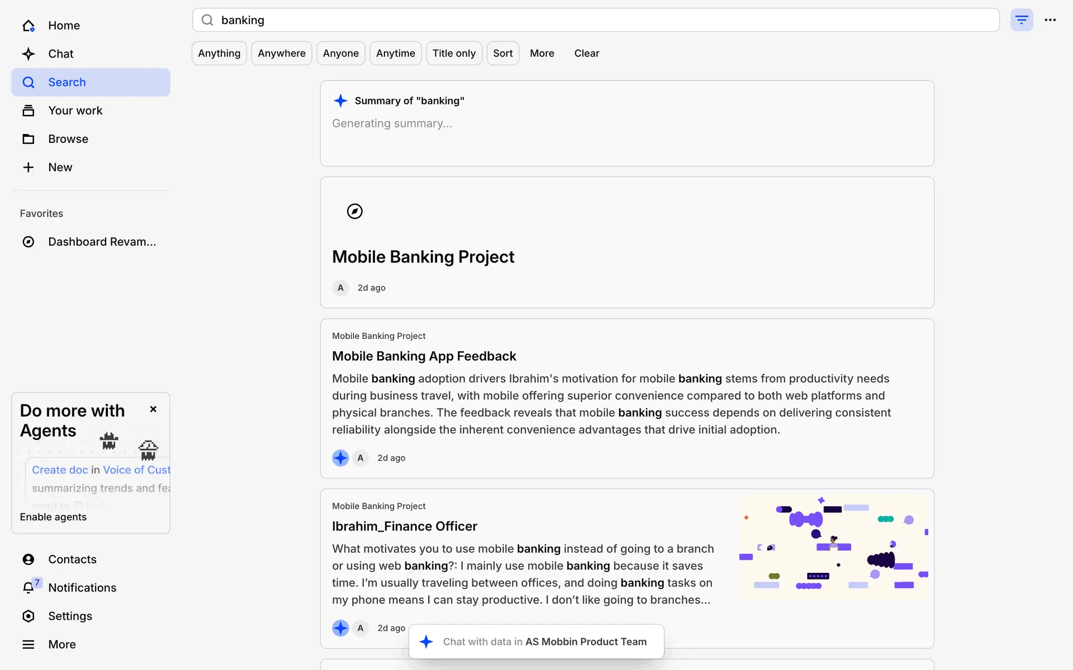
Task: Click the compass icon on Mobile Banking Project
Action: (354, 211)
